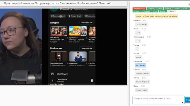Open the Временно playlist thumbnail
The width and height of the screenshot is (190, 106).
point(78,56)
